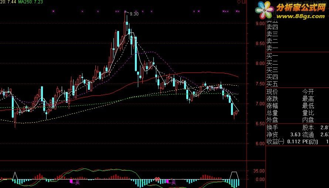The width and height of the screenshot is (329, 188).
Task: Click the 总量 total volume label
Action: click(272, 113)
